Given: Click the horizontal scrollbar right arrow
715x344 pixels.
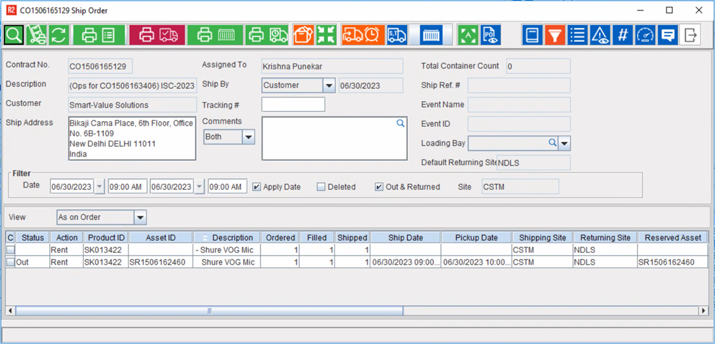Looking at the screenshot, I should [704, 311].
